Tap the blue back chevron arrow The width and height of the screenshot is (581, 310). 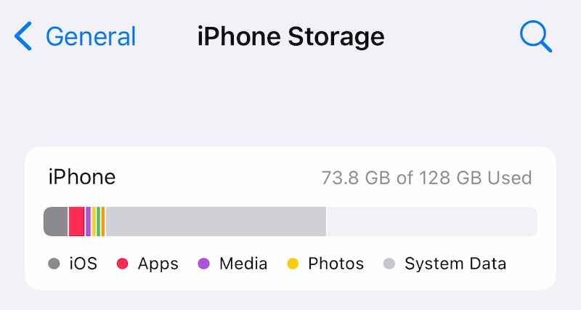tap(23, 36)
